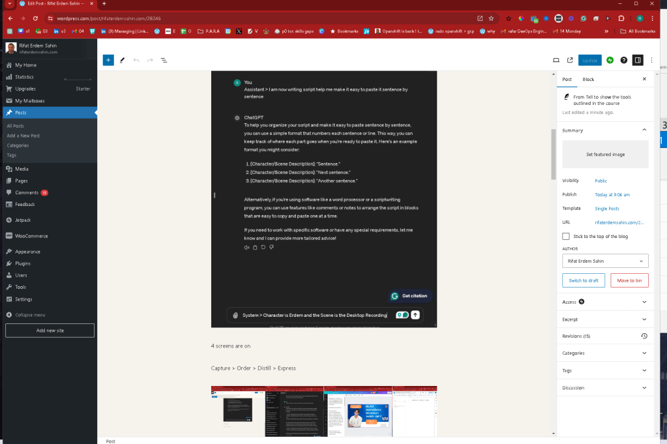Click Set featured image
This screenshot has width=667, height=444.
[x=605, y=155]
